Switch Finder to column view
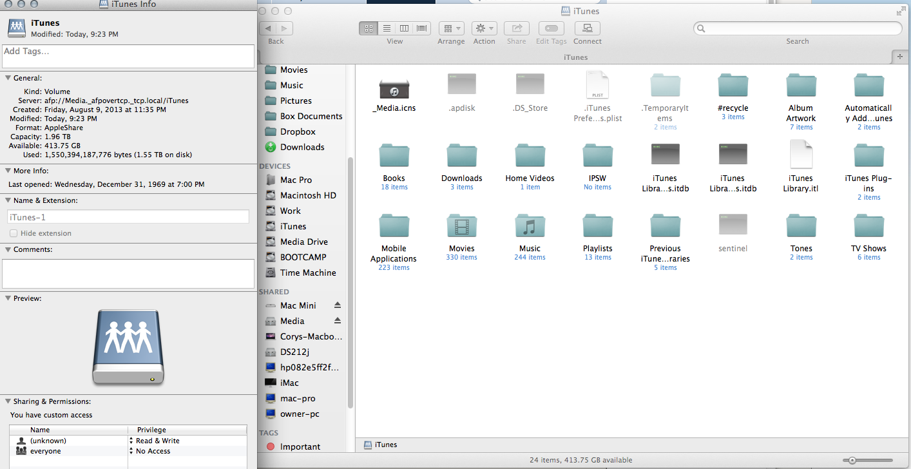The width and height of the screenshot is (911, 469). coord(404,28)
